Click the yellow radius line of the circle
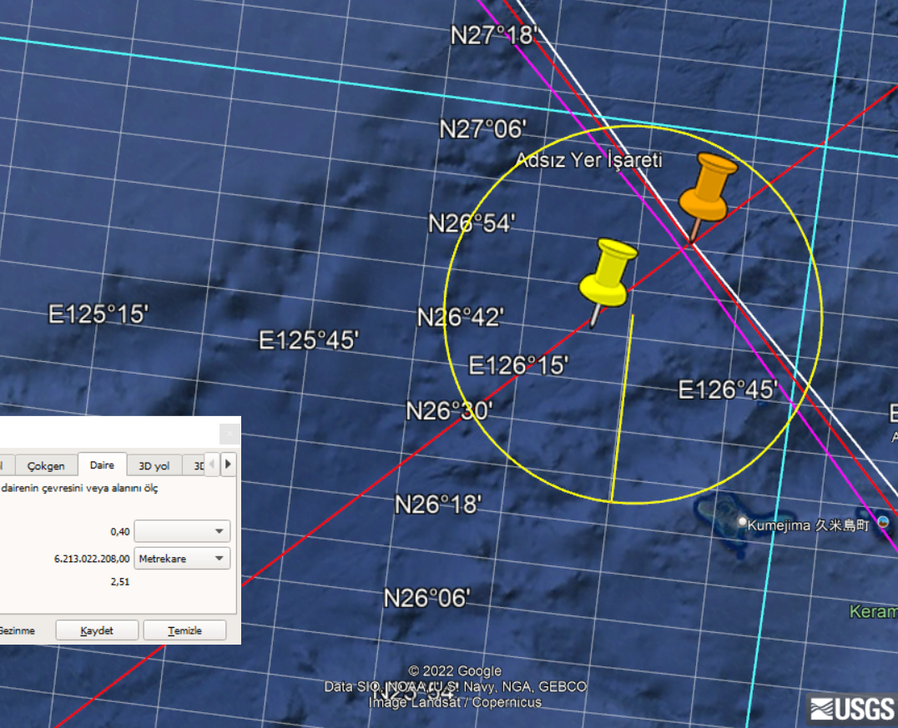The height and width of the screenshot is (728, 898). [x=623, y=408]
